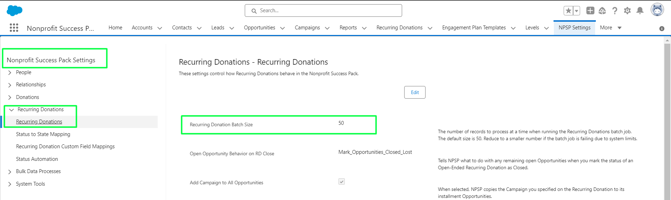Click the Nonprofit Success Pack Settings heading
671x200 pixels.
tap(51, 60)
